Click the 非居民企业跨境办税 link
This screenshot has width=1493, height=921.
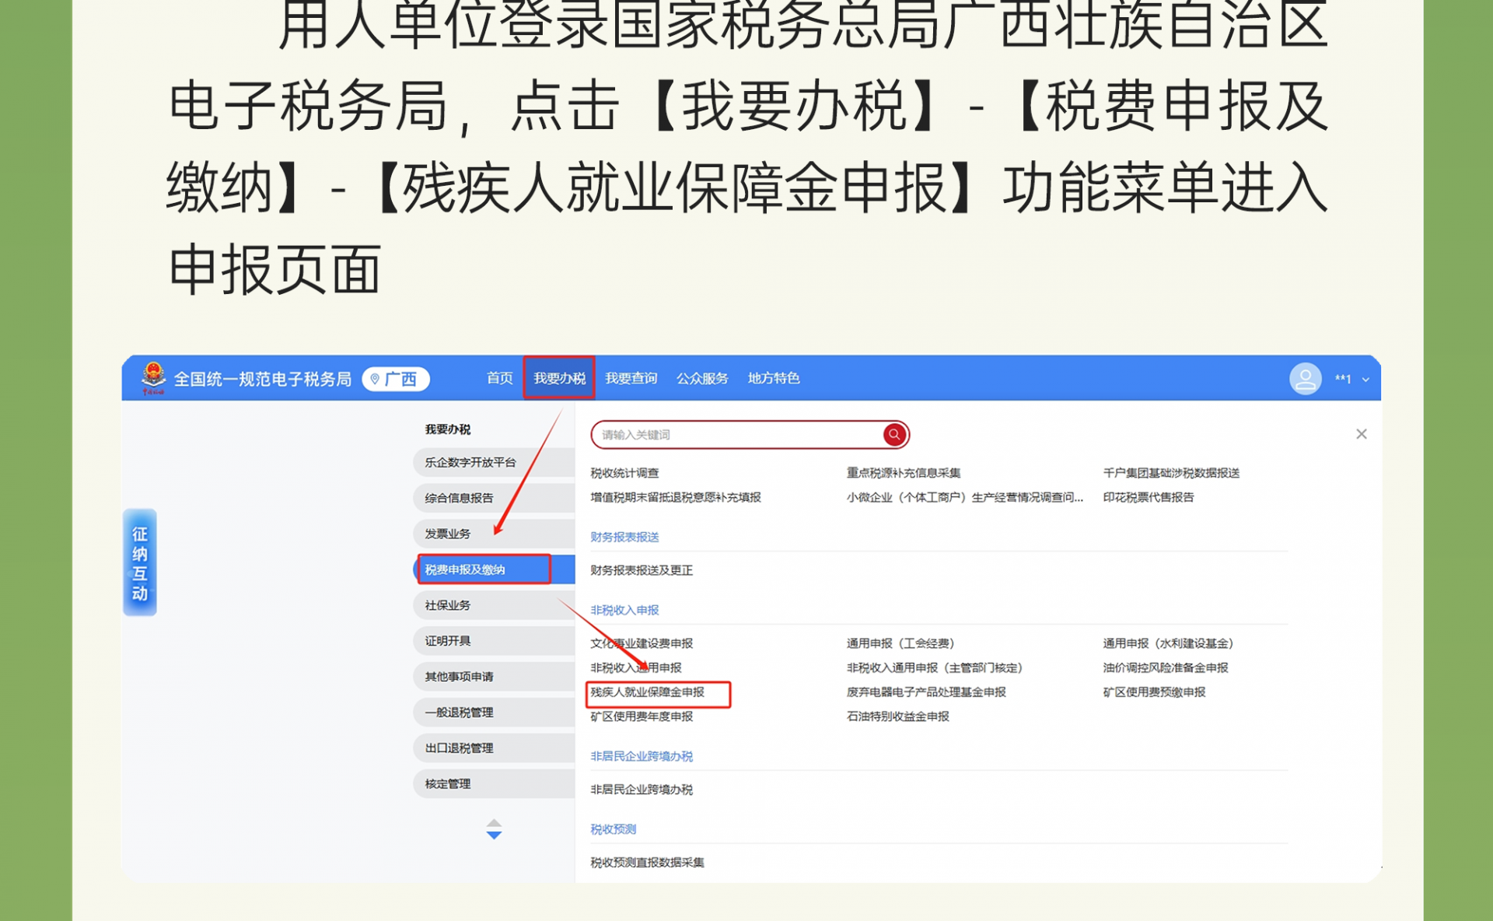[640, 789]
